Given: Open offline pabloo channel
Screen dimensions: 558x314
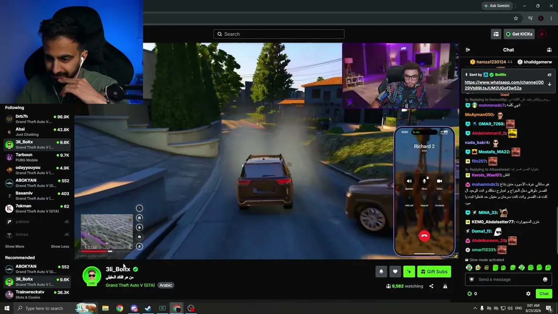Looking at the screenshot, I should tap(37, 222).
